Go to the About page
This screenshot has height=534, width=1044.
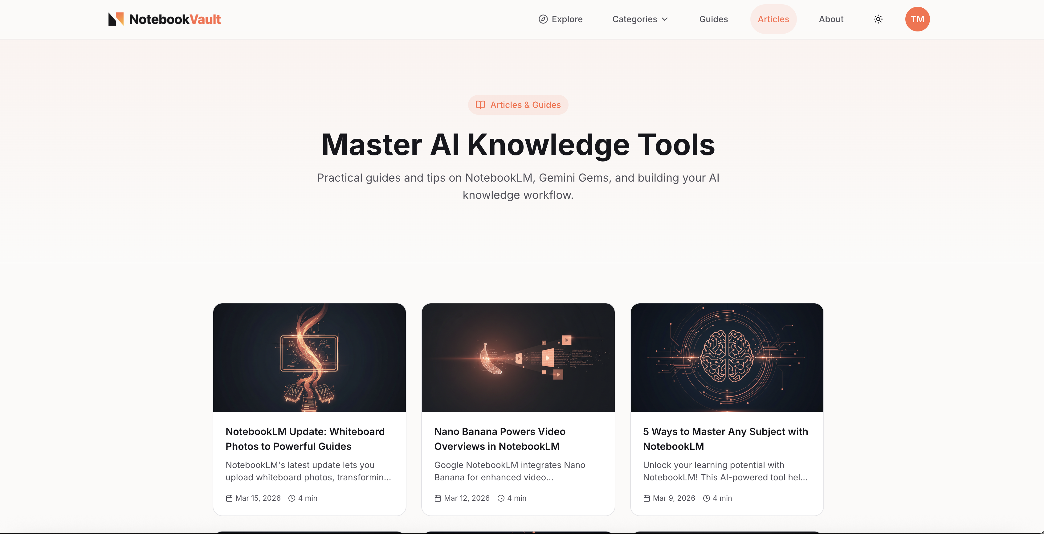[x=831, y=19]
